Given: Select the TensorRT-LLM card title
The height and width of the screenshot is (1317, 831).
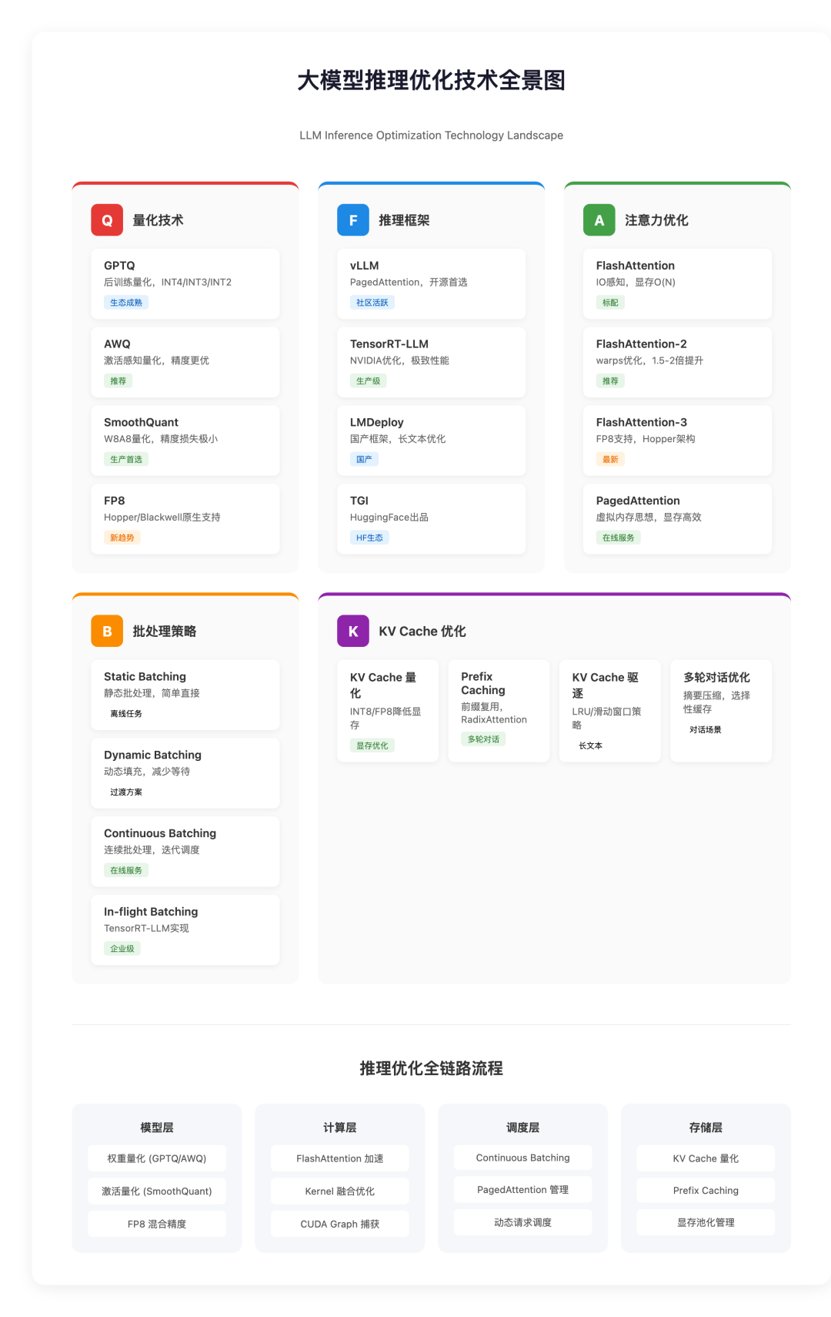Looking at the screenshot, I should 389,344.
